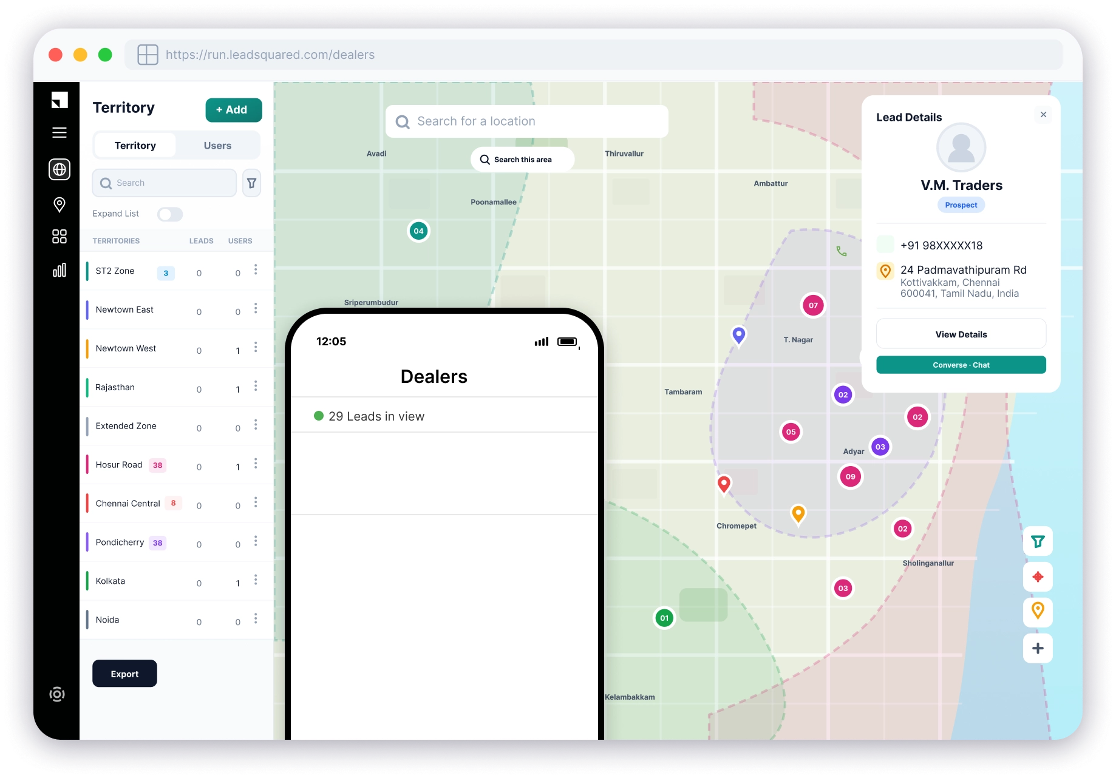Click the green 01 cluster marker
Screen dimensions: 1116x778
664,618
